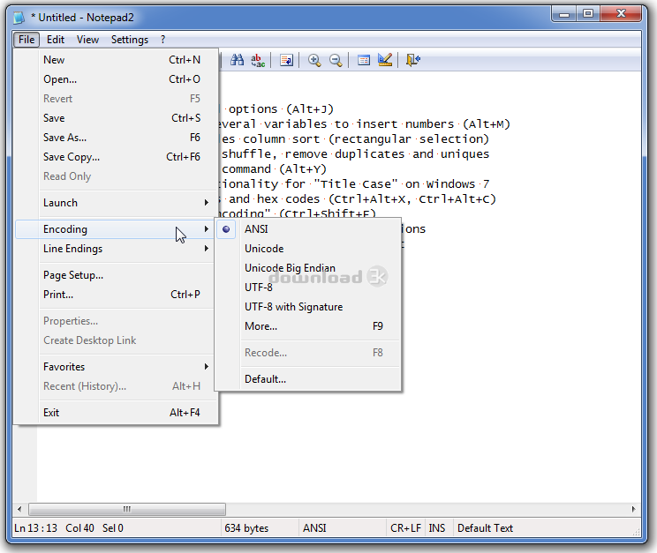Choose Save As... menu entry
The height and width of the screenshot is (553, 657).
point(116,138)
